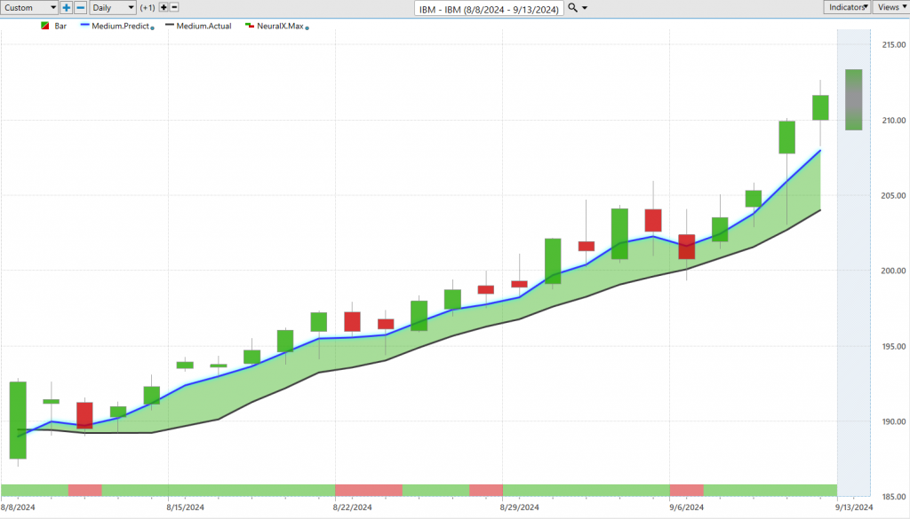Open the Daily interval dropdown
910x519 pixels.
click(113, 7)
